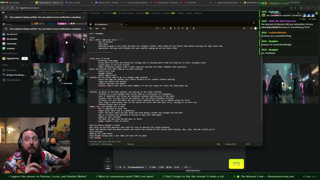Insert a link from Notepad toolbar
The height and width of the screenshot is (180, 320).
182,28
